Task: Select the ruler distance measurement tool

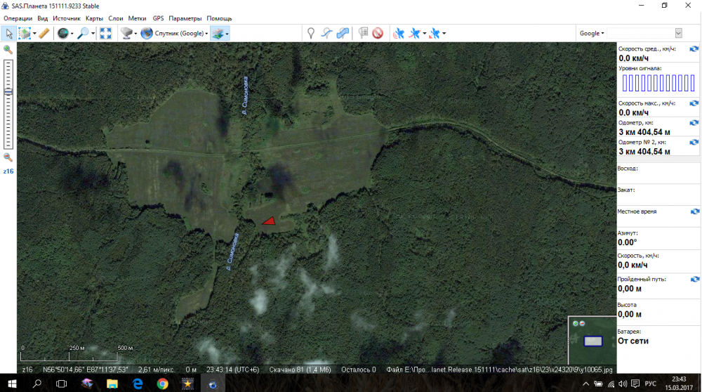Action: tap(44, 33)
